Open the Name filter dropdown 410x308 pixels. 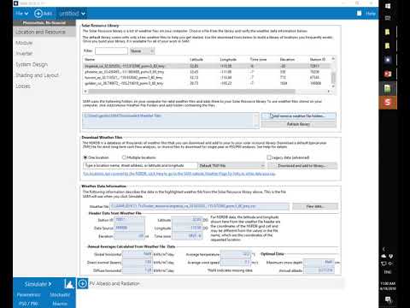click(x=142, y=51)
